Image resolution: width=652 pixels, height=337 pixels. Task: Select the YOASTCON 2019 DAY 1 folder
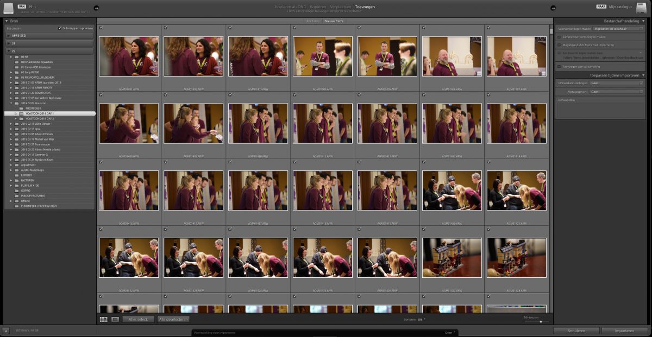[x=49, y=113]
